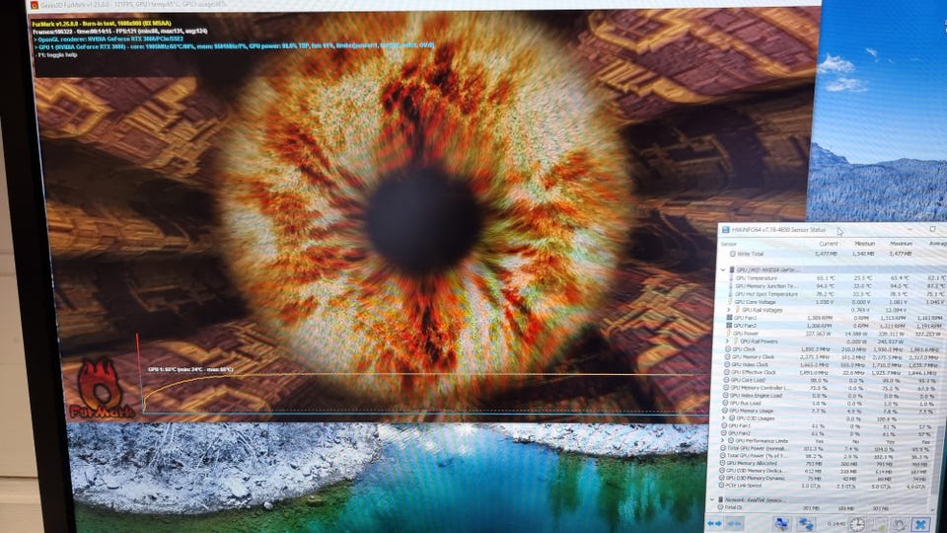The width and height of the screenshot is (947, 533).
Task: Collapse the Network sensor section
Action: pos(712,500)
